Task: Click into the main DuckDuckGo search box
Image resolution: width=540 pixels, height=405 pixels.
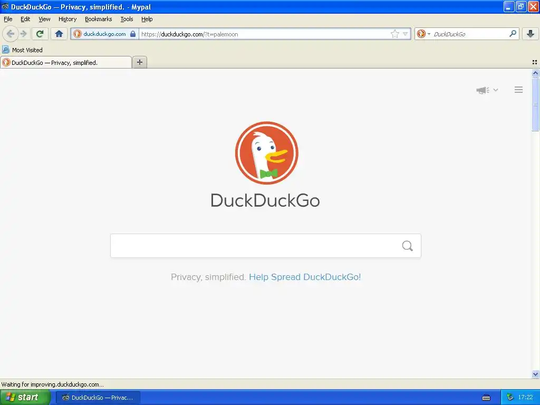Action: (x=266, y=246)
